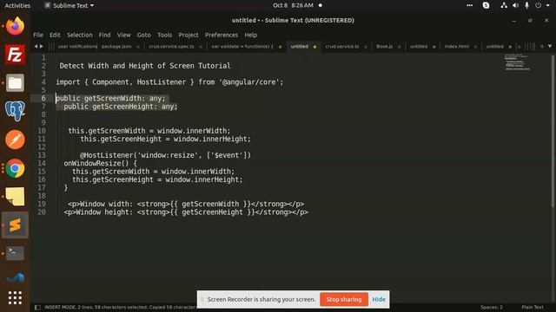Switch to the user notifications tab
This screenshot has height=312, width=556.
tap(77, 46)
